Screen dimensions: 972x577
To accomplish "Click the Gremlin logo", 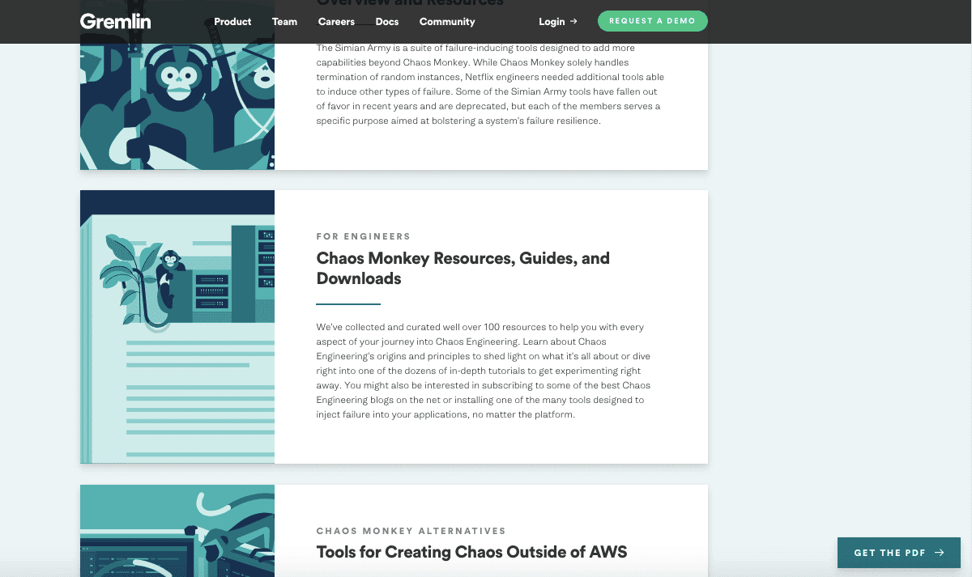I will pyautogui.click(x=115, y=22).
